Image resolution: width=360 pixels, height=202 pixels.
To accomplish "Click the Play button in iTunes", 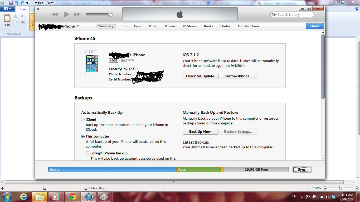I will [66, 14].
